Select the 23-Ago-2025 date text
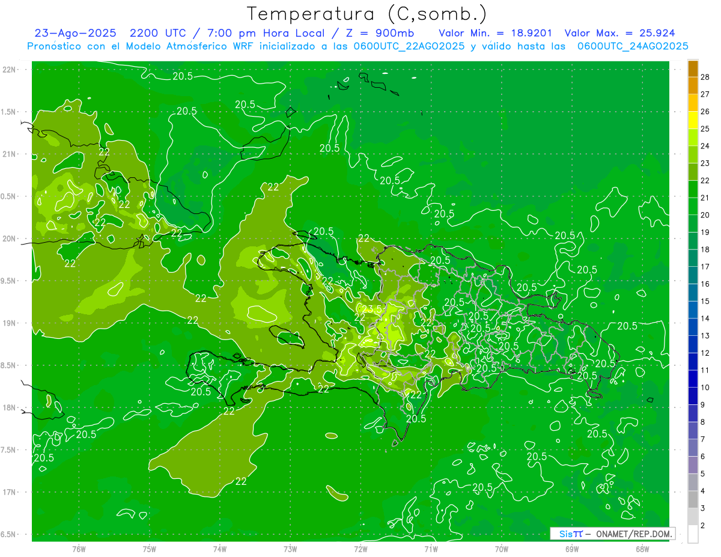721x557 pixels. pyautogui.click(x=75, y=33)
